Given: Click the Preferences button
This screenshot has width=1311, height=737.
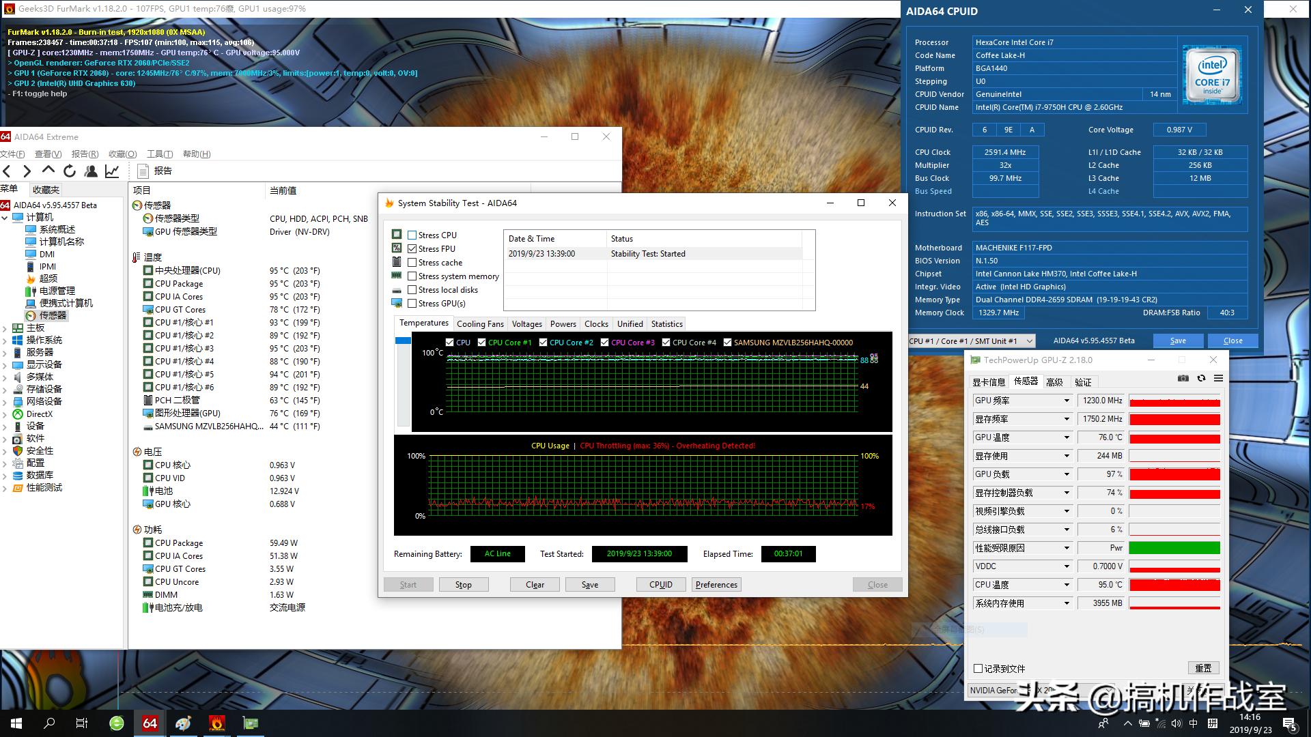Looking at the screenshot, I should [716, 585].
